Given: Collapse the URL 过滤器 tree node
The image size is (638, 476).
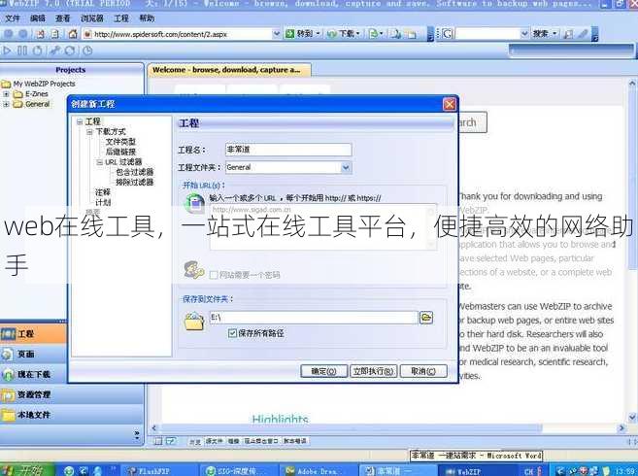Looking at the screenshot, I should (100, 162).
